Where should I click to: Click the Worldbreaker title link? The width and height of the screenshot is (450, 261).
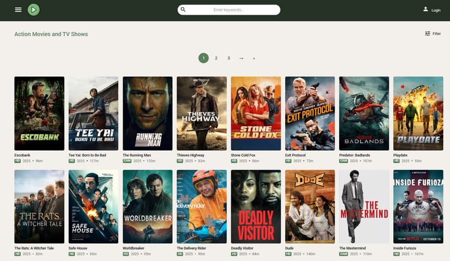pyautogui.click(x=137, y=248)
